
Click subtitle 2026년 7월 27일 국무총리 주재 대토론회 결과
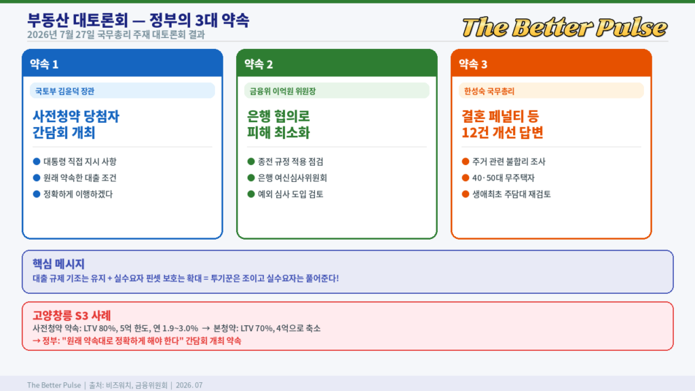pos(115,35)
